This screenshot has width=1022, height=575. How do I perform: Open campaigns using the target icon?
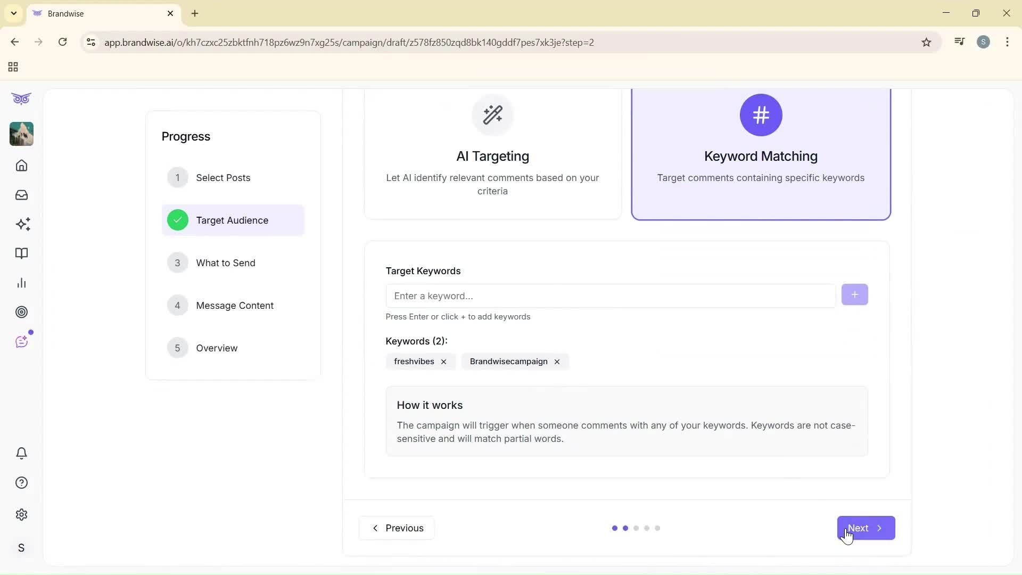[21, 312]
